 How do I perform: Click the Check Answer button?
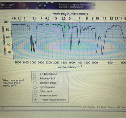(106, 107)
